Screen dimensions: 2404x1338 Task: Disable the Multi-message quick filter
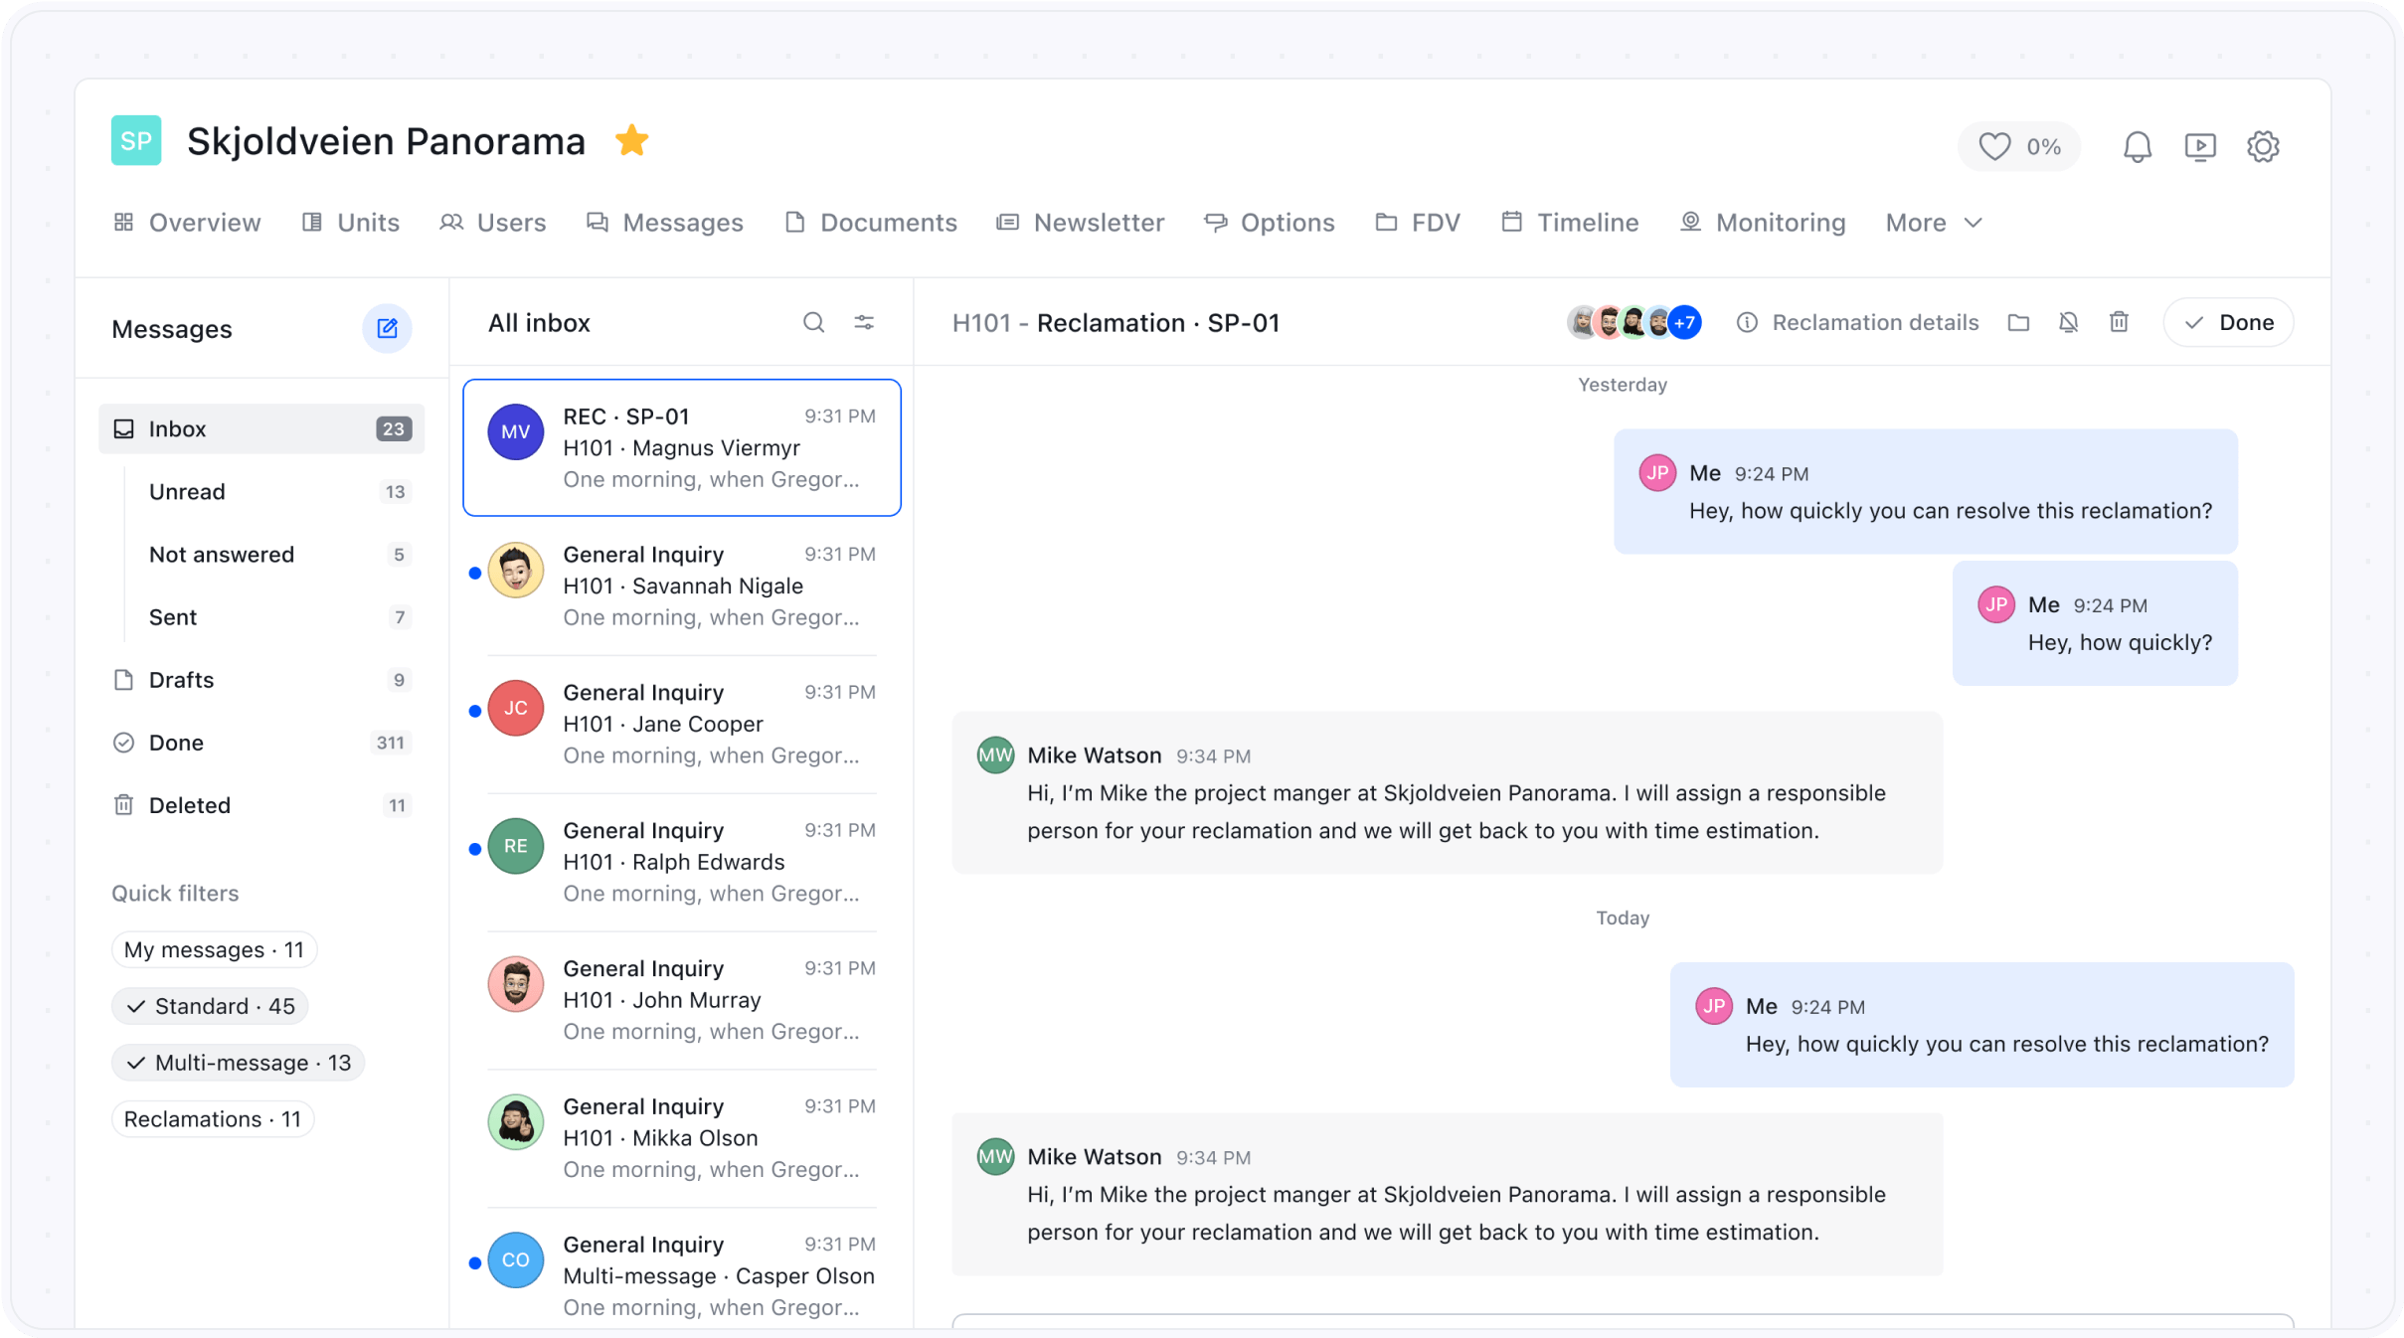point(238,1063)
